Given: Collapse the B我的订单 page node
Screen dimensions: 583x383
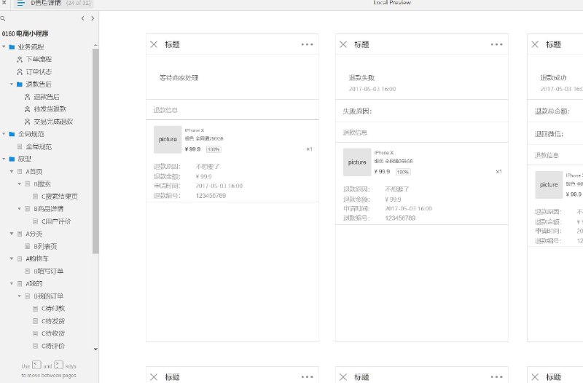Looking at the screenshot, I should tap(20, 296).
